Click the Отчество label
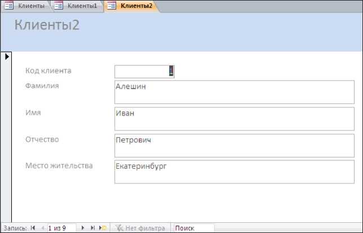 [x=42, y=140]
